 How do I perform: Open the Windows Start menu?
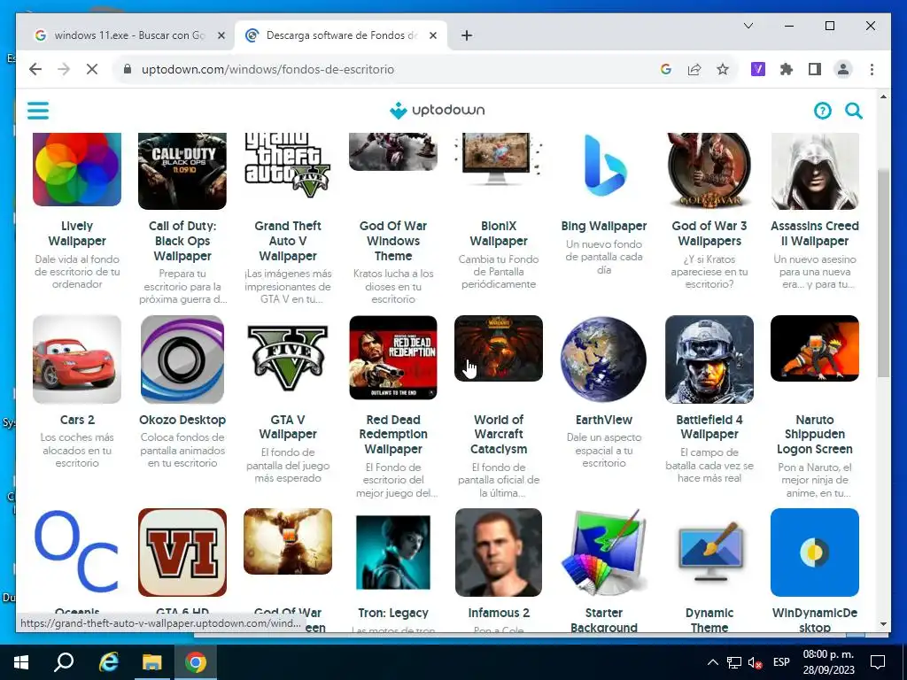coord(21,662)
